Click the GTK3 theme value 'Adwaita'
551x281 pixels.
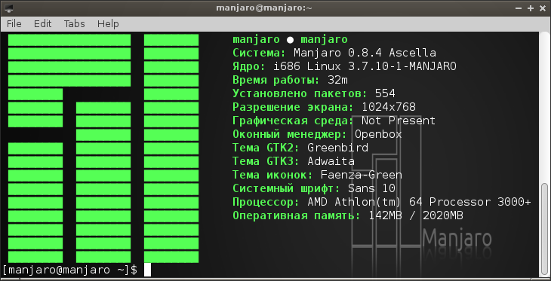[x=331, y=161]
